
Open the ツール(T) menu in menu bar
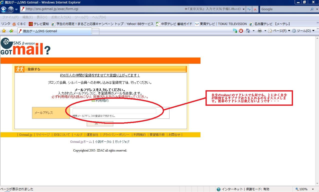pyautogui.click(x=81, y=17)
